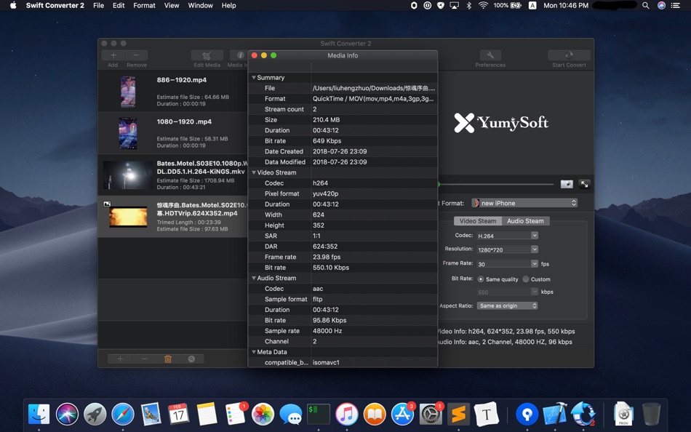This screenshot has width=691, height=432.
Task: Click the trash icon in bottom toolbar
Action: tap(168, 359)
